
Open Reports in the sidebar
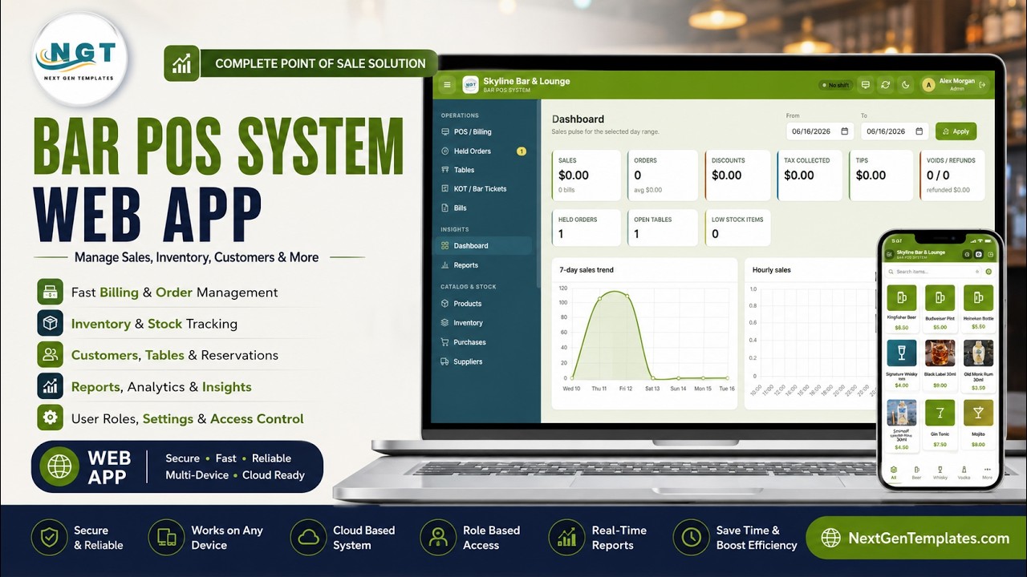point(485,265)
